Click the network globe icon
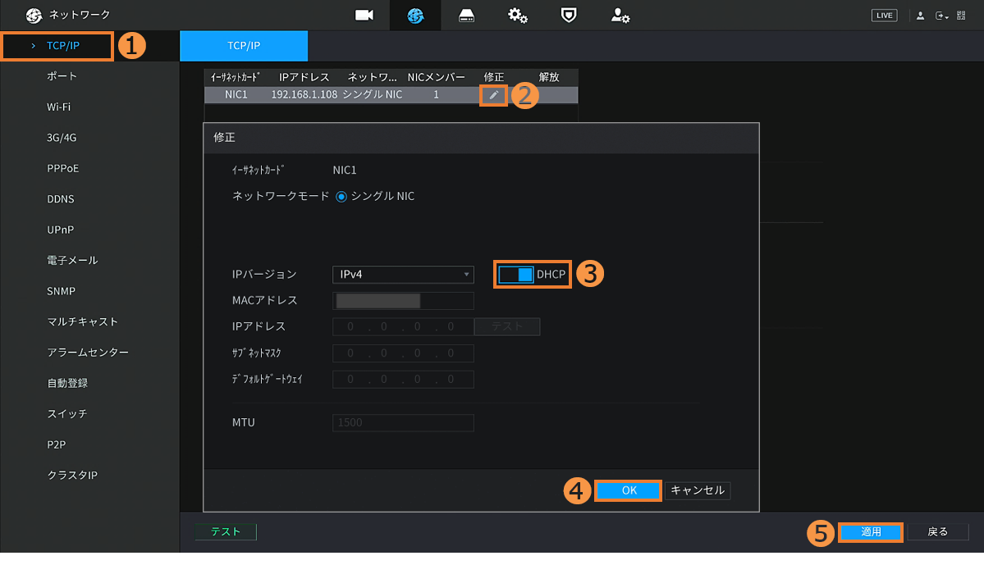This screenshot has width=984, height=574. [415, 16]
